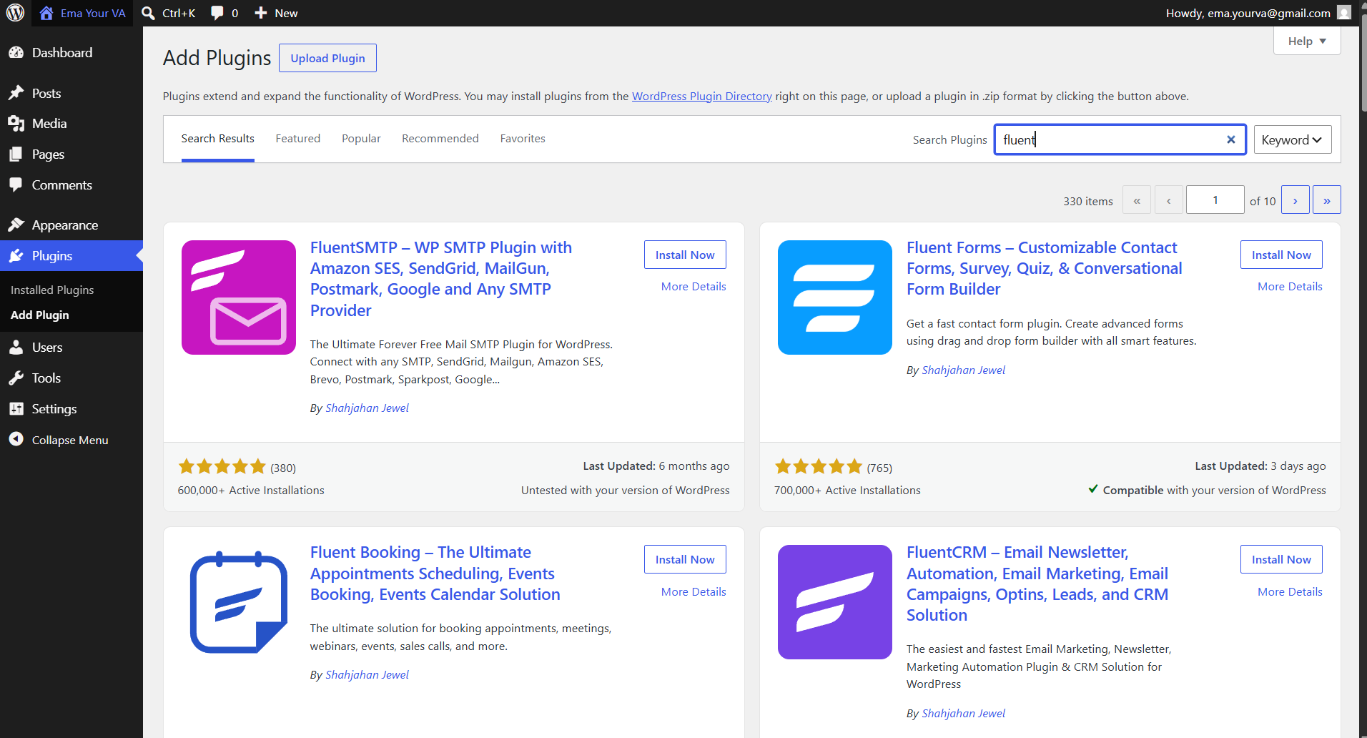1367x738 pixels.
Task: Click the '330 items' results count text
Action: pyautogui.click(x=1087, y=201)
